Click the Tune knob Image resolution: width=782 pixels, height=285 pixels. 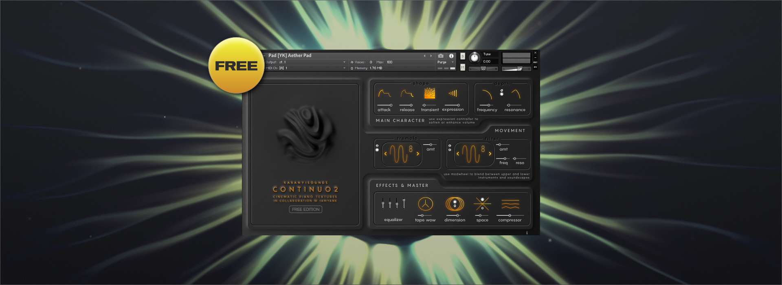click(x=474, y=58)
